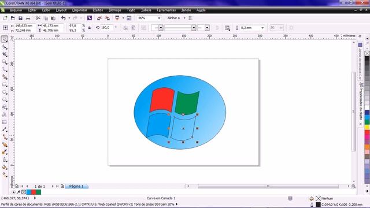Pick the red swatch in the color palette
Screen dimensions: 370x208
point(367,133)
